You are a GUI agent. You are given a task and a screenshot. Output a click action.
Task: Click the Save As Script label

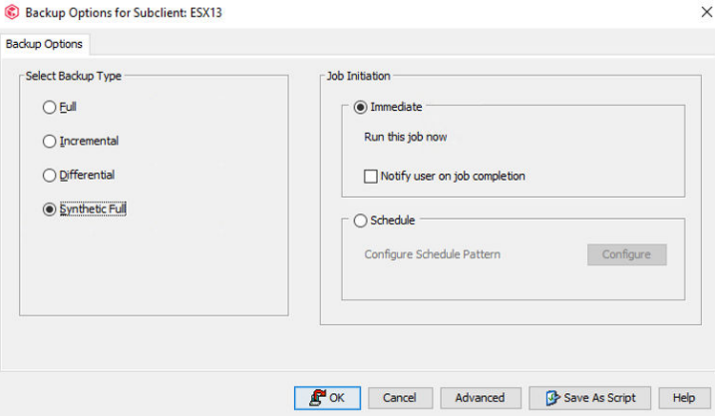[599, 397]
